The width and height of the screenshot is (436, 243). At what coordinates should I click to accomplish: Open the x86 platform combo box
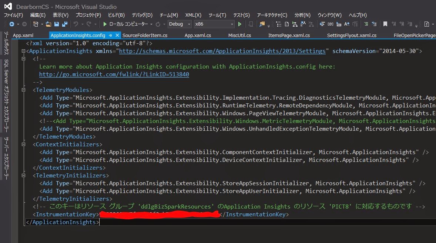(x=214, y=24)
